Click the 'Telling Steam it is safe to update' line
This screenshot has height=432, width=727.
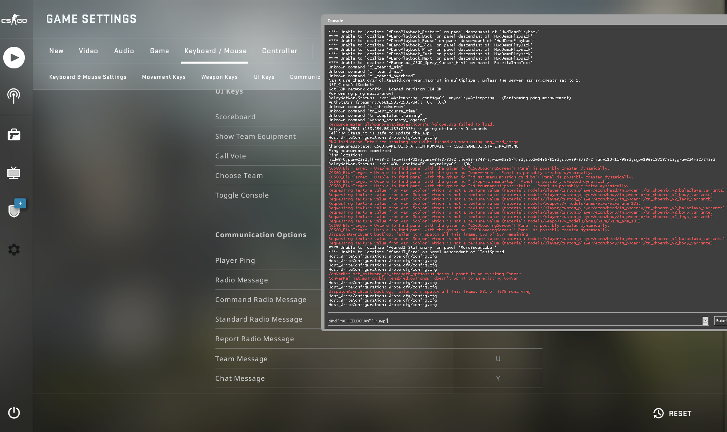(x=379, y=133)
